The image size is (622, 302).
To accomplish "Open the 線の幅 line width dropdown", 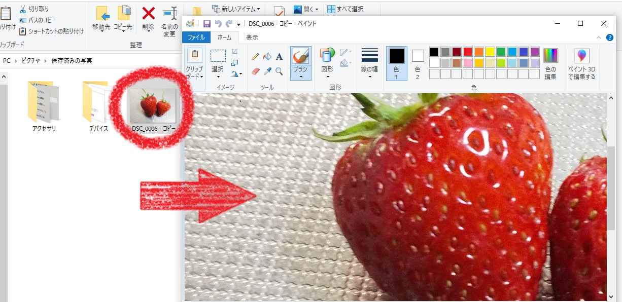I will click(x=369, y=63).
